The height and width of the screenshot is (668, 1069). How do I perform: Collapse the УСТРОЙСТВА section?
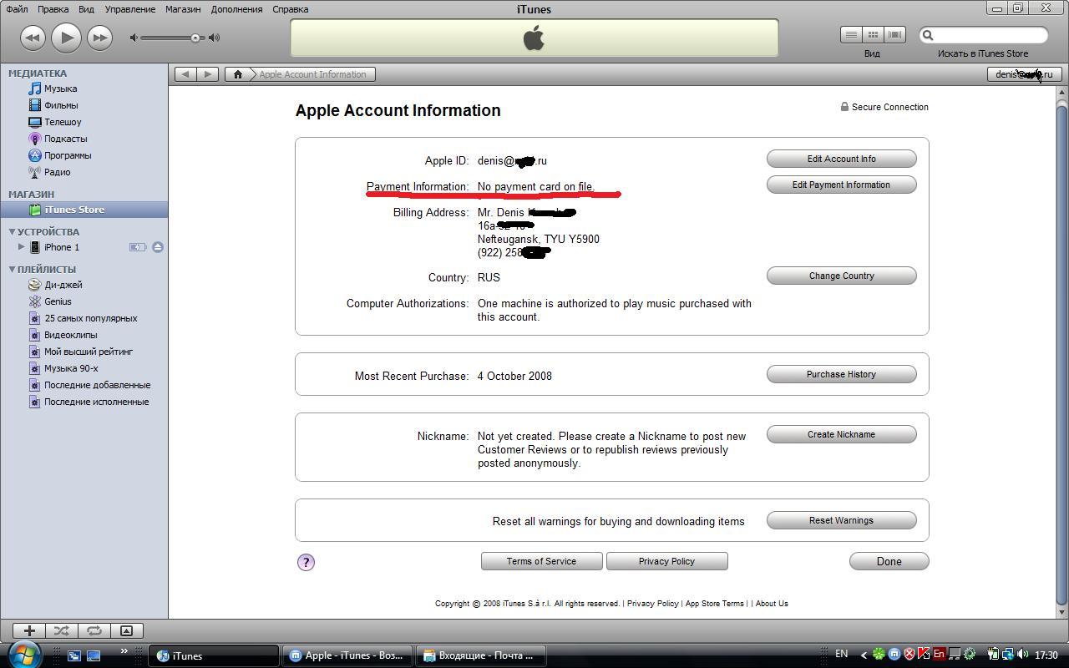(12, 232)
